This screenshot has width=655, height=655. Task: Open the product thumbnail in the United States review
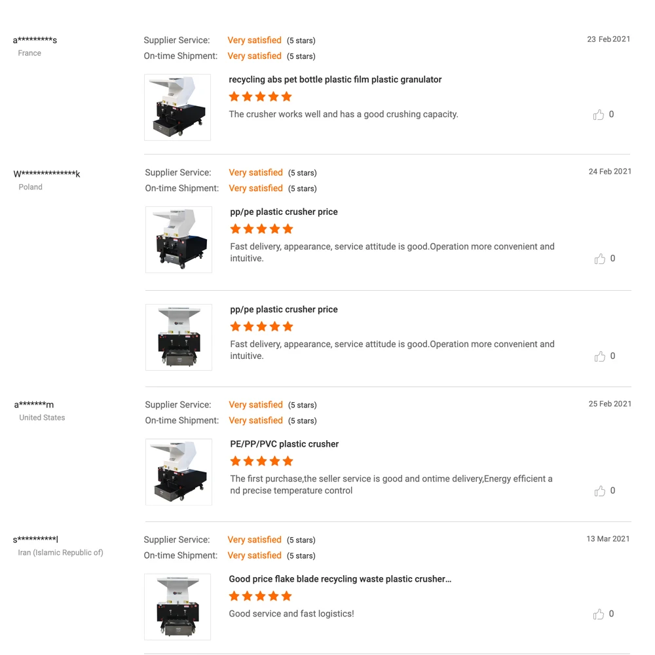[179, 472]
